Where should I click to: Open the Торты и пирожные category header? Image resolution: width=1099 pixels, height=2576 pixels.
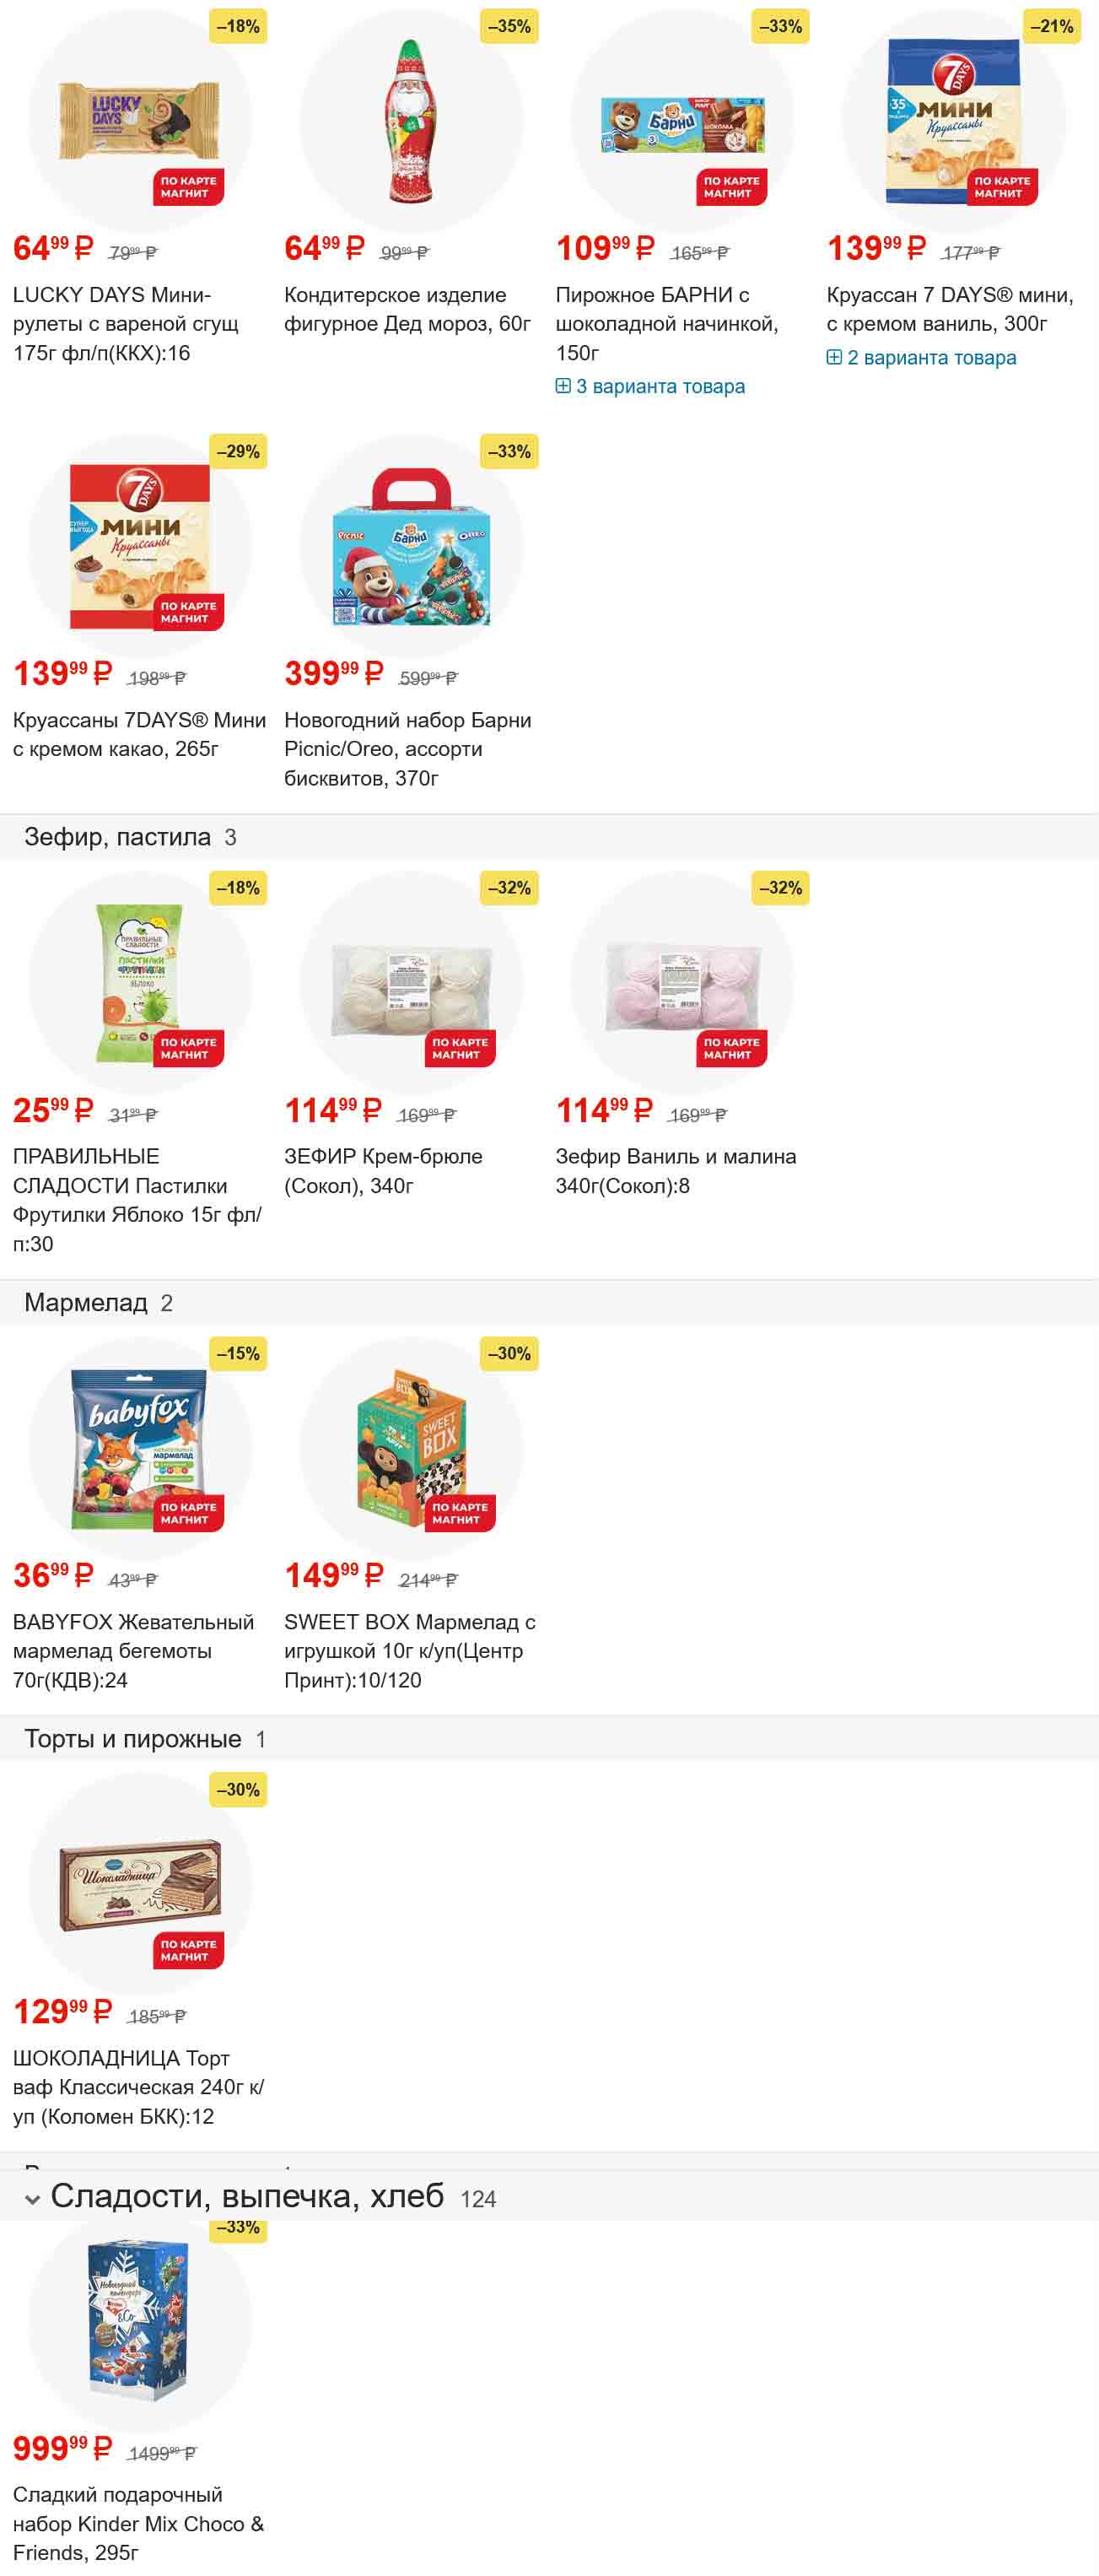point(133,1739)
